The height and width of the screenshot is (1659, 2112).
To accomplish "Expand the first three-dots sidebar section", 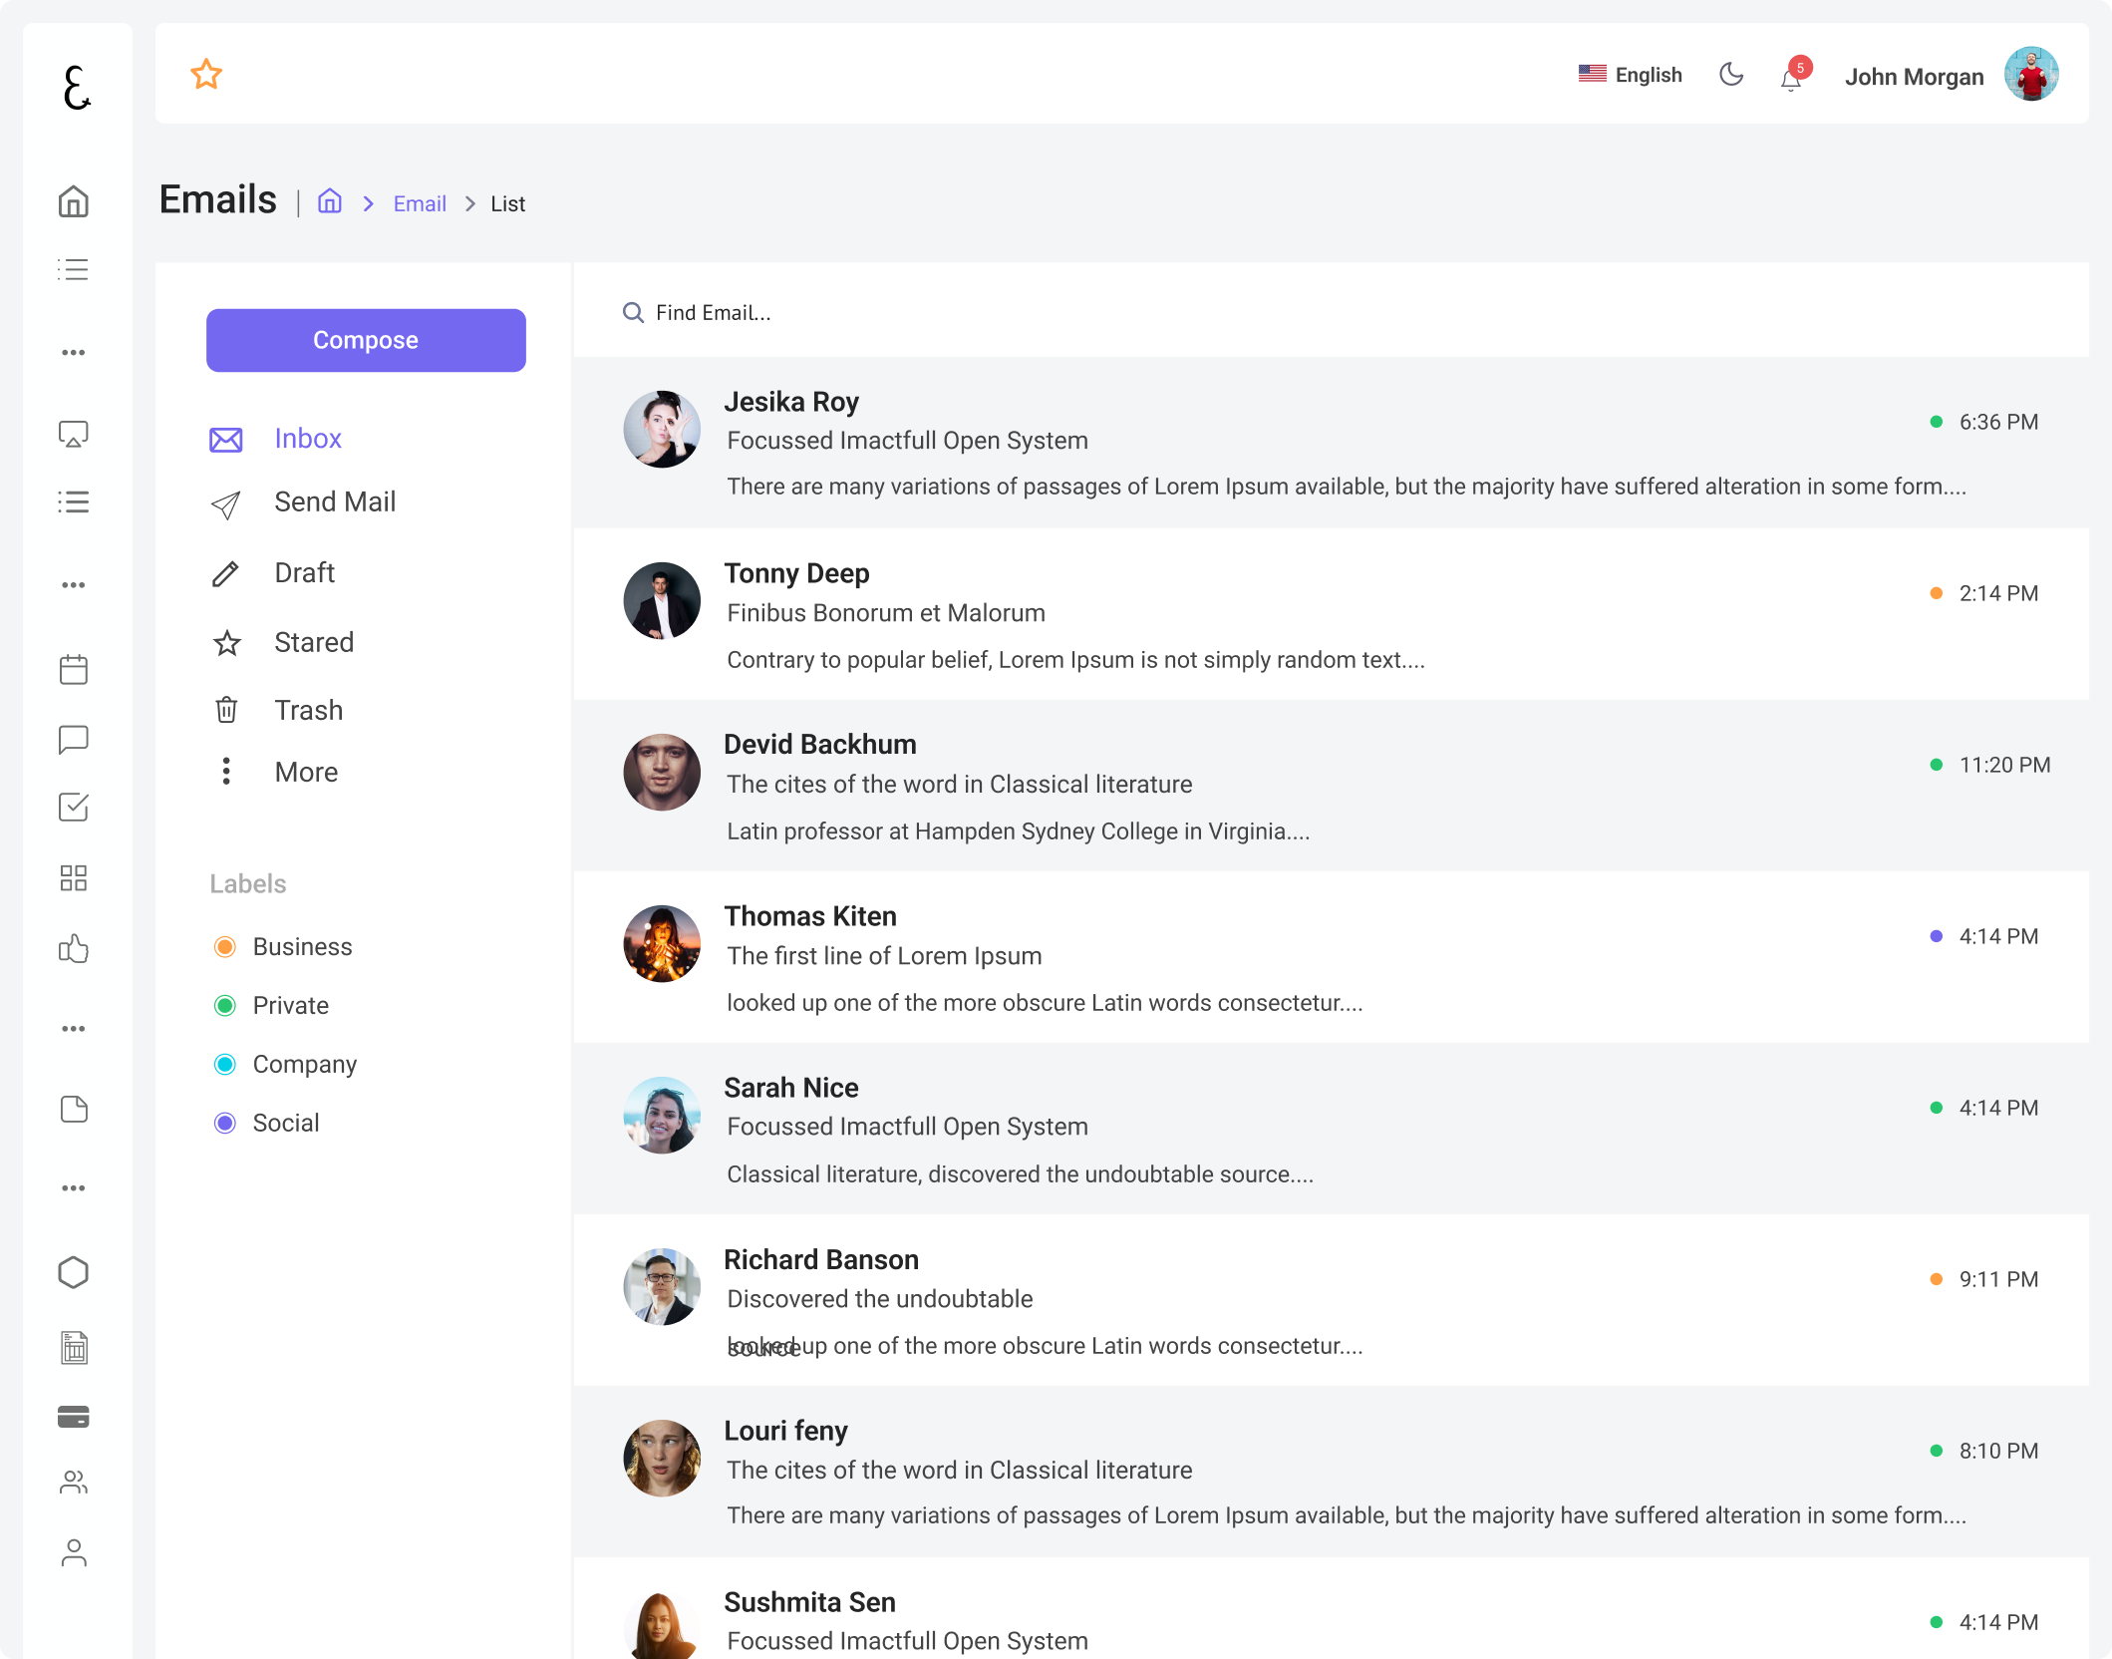I will [74, 352].
